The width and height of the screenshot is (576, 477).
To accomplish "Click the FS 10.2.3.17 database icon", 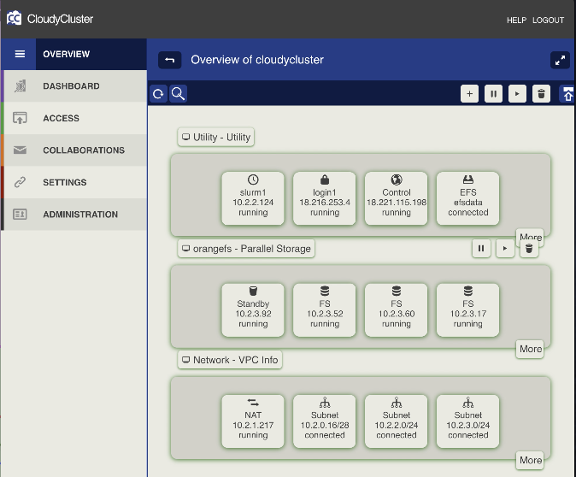I will coord(468,291).
